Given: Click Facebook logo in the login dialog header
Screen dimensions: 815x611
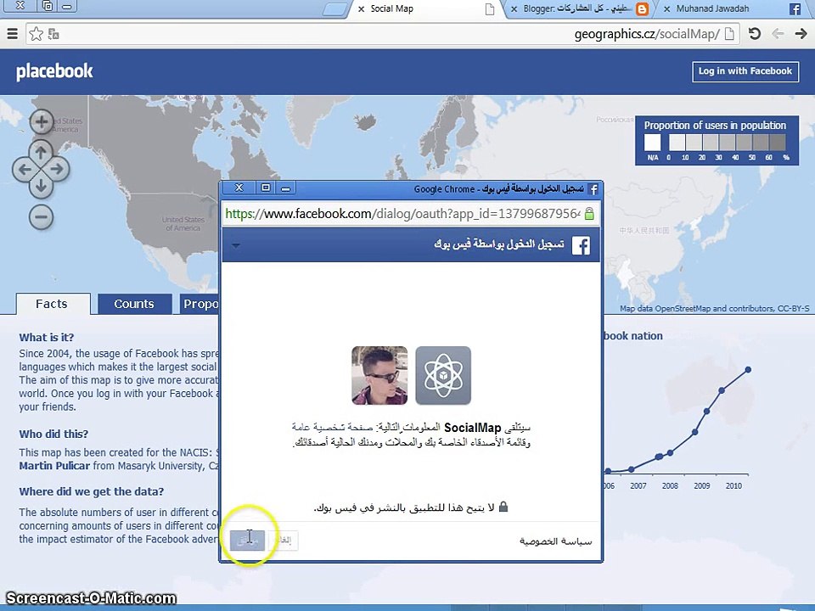Looking at the screenshot, I should (x=581, y=245).
